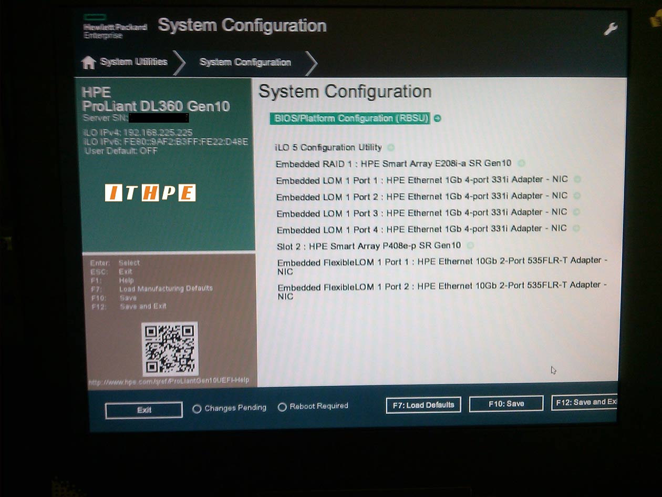This screenshot has width=662, height=497.
Task: Click the ProLiant DL360 Gen10 model name
Action: [156, 106]
